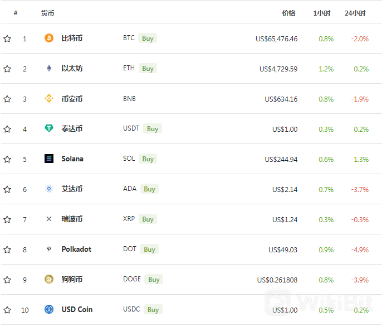382x326 pixels.
Task: Click the Bitcoin orange coin icon
Action: [49, 38]
